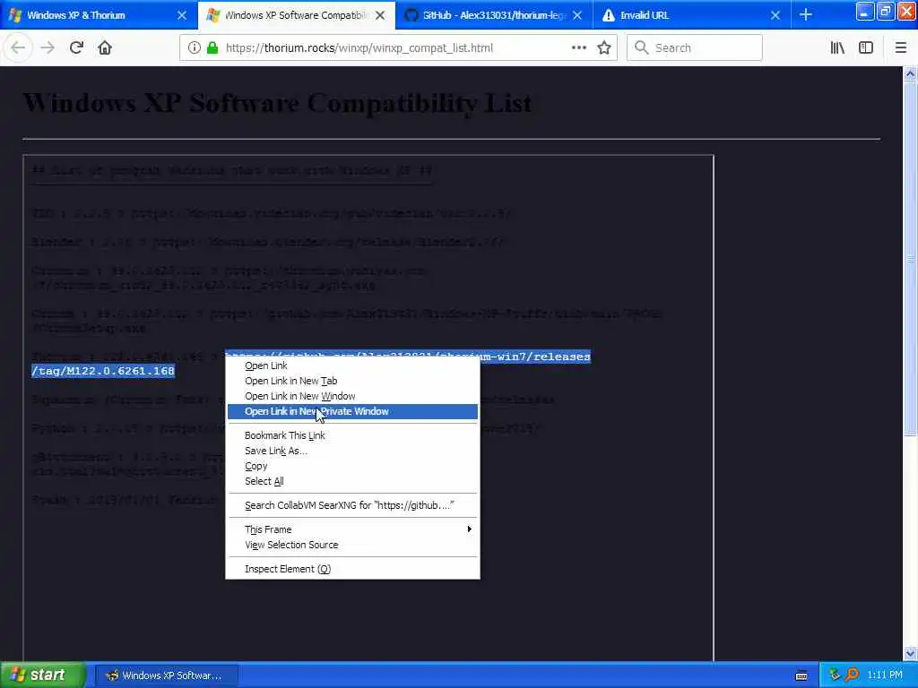Choose Open Link in New Tab
This screenshot has height=688, width=918.
(352, 381)
